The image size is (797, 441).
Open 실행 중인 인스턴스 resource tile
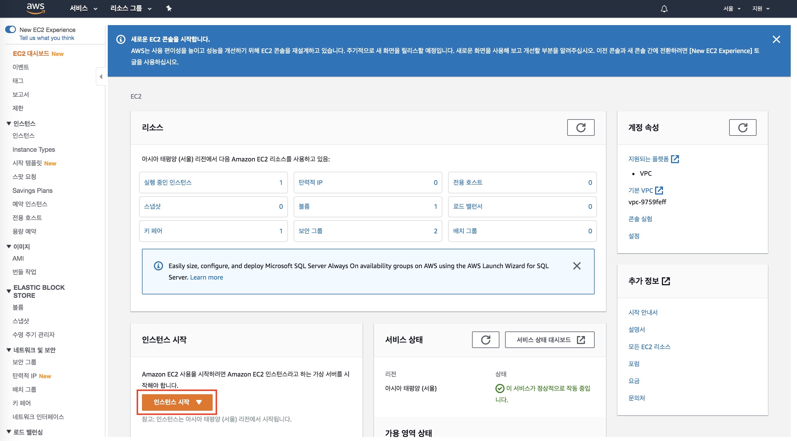pyautogui.click(x=214, y=182)
